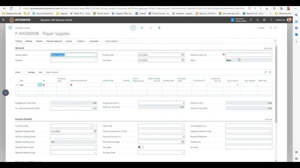Screen dimensions: 300x168
Task: Open the Invoice menu
Action: point(69,41)
